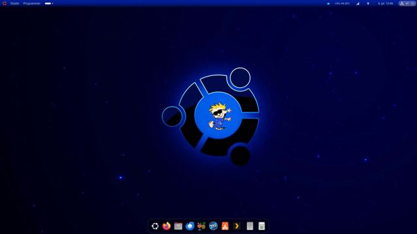This screenshot has height=234, width=417.
Task: Open the system quick settings menu
Action: [407, 3]
